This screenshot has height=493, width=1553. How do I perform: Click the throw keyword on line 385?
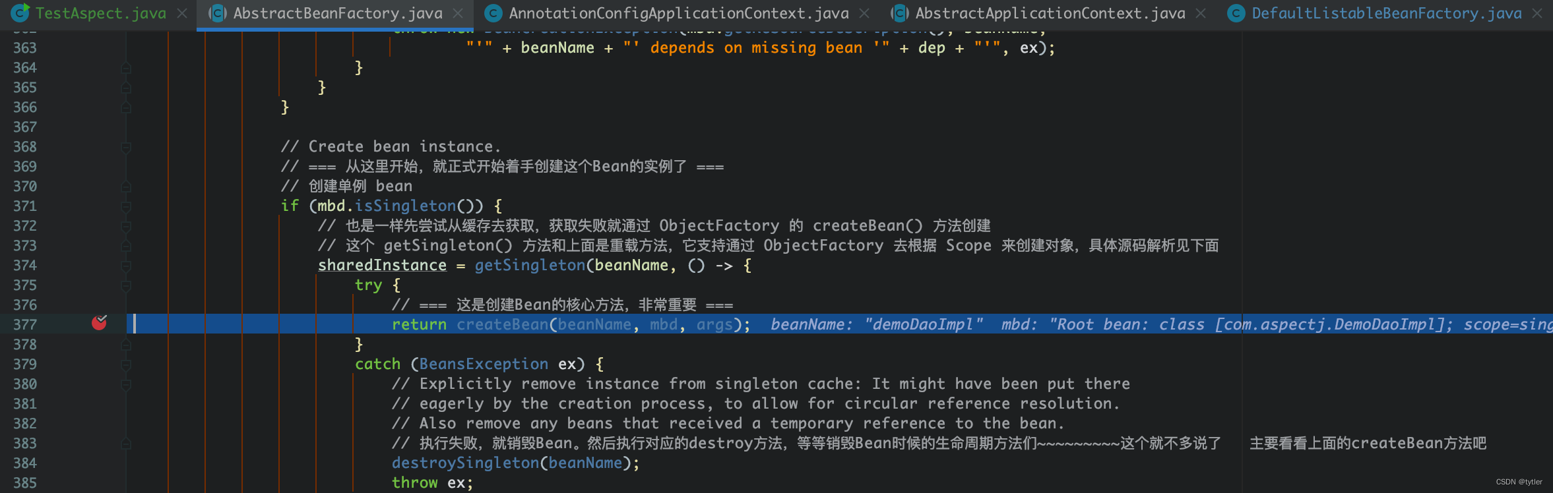[x=414, y=482]
